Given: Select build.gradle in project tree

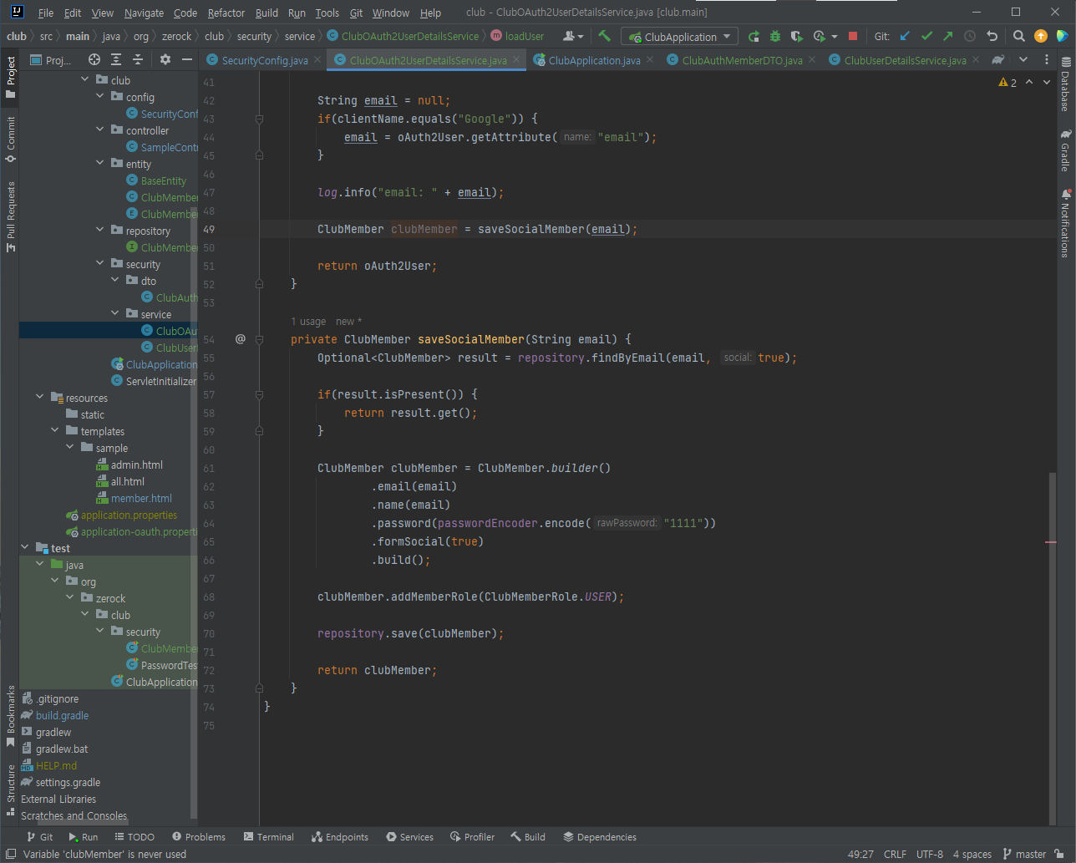Looking at the screenshot, I should pos(54,715).
